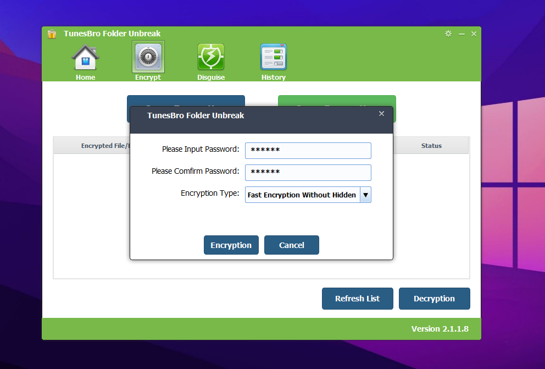Viewport: 545px width, 369px height.
Task: Cancel the password dialog
Action: pos(291,245)
